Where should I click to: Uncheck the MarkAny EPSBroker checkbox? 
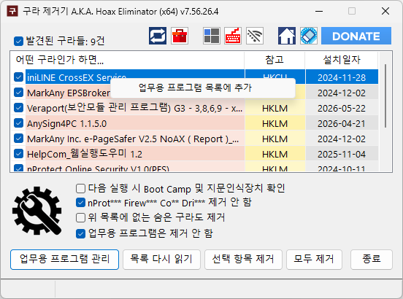click(18, 93)
